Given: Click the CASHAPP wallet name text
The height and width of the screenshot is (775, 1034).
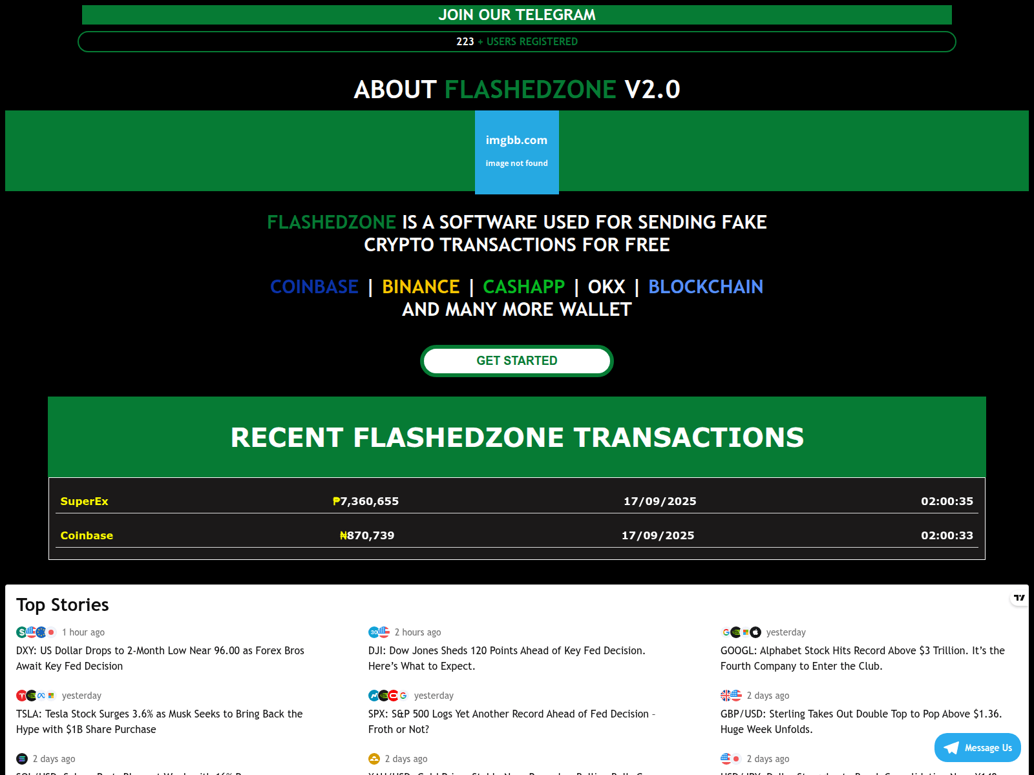Looking at the screenshot, I should tap(524, 287).
